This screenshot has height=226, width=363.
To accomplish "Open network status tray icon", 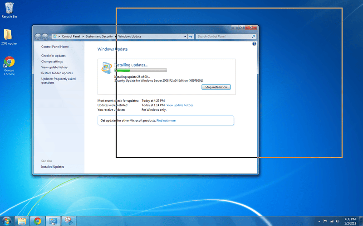I will click(x=332, y=221).
